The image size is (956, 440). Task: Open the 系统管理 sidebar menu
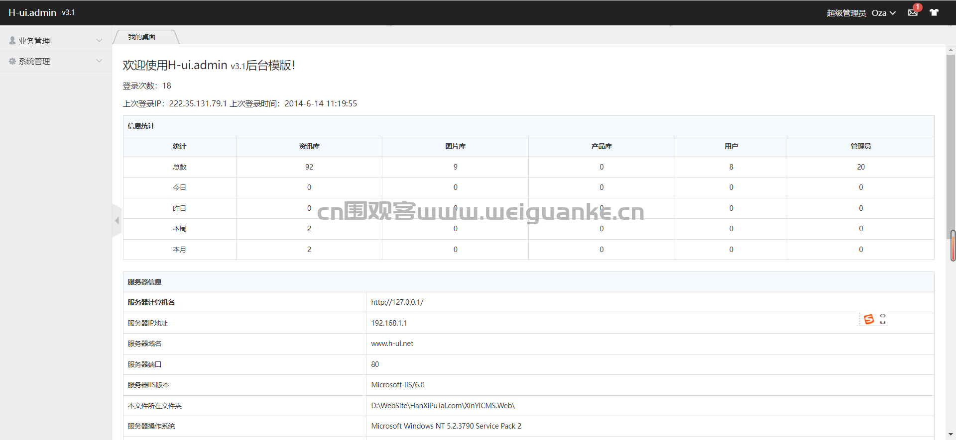pyautogui.click(x=56, y=61)
